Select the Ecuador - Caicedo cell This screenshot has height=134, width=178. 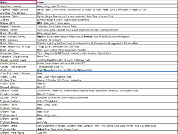point(18,94)
